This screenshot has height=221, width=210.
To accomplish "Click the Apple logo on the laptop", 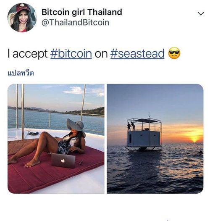I will [63, 160].
